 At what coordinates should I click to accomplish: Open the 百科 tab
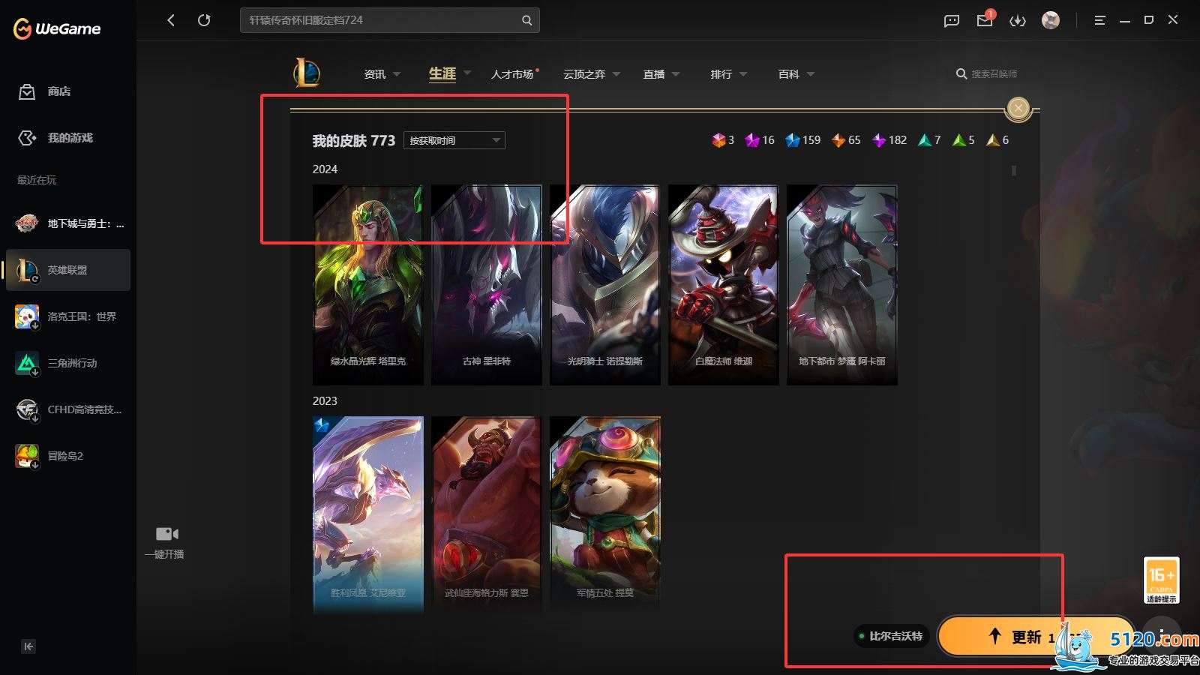click(789, 74)
